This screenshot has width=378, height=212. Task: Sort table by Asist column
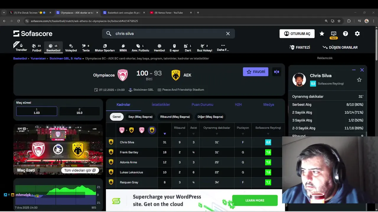[x=194, y=130]
